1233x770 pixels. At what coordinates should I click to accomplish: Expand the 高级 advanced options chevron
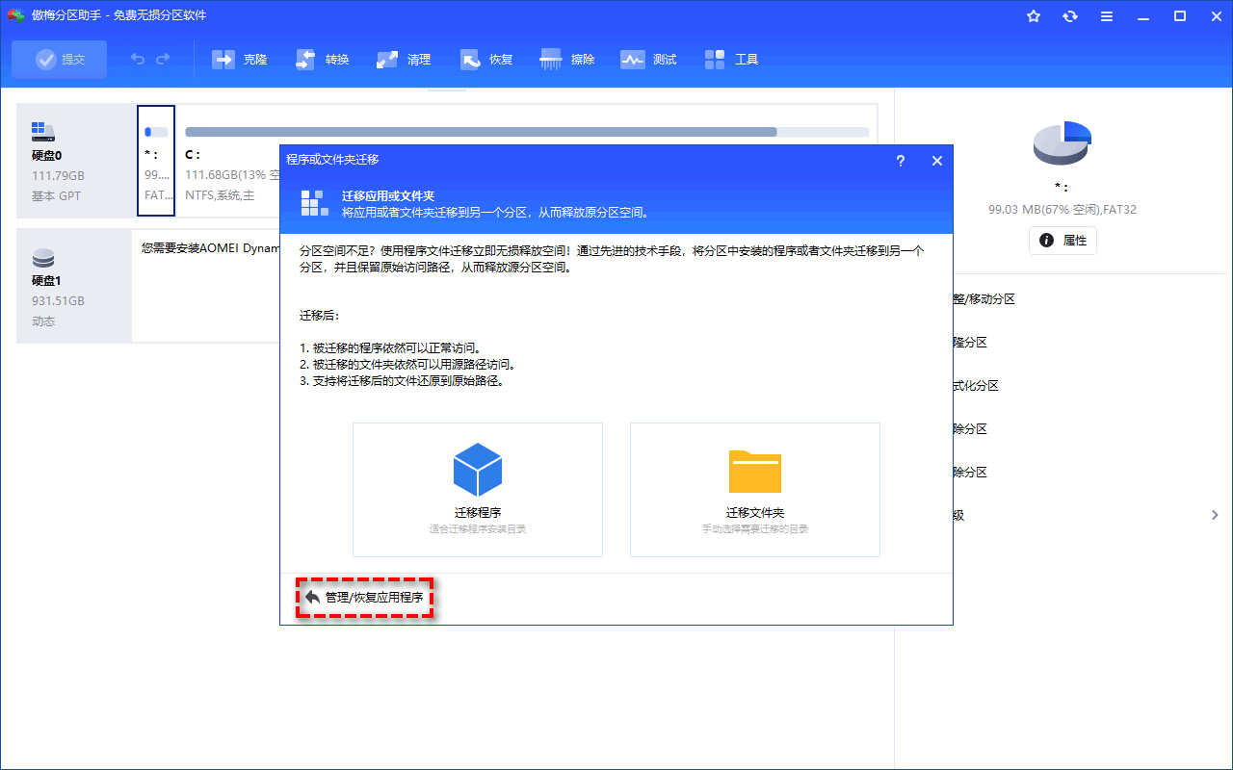tap(1213, 515)
